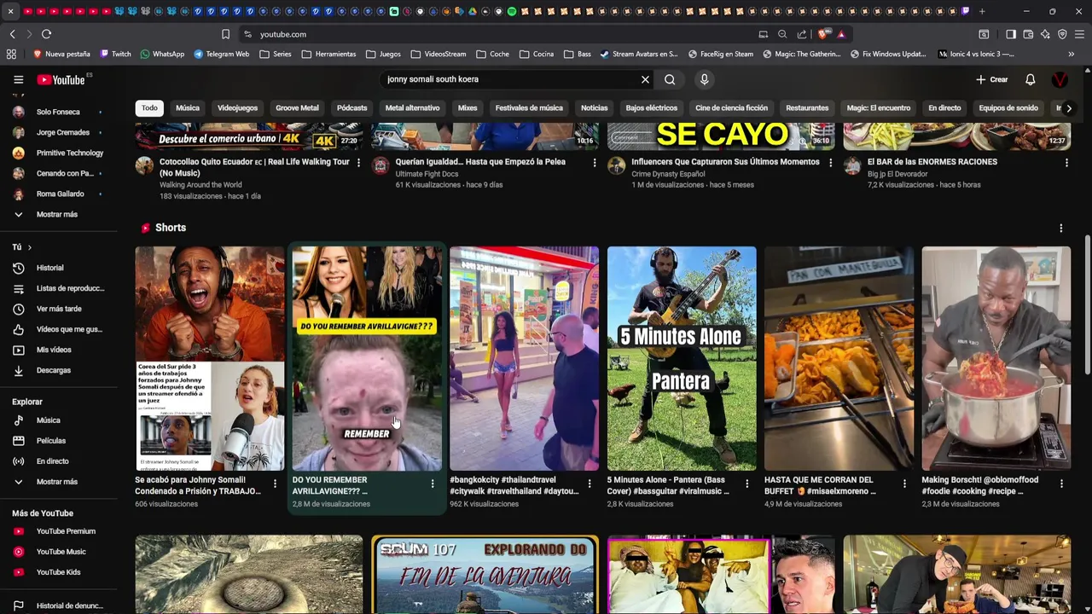The image size is (1092, 614).
Task: Open the Walking Around the World channel link
Action: click(x=200, y=185)
